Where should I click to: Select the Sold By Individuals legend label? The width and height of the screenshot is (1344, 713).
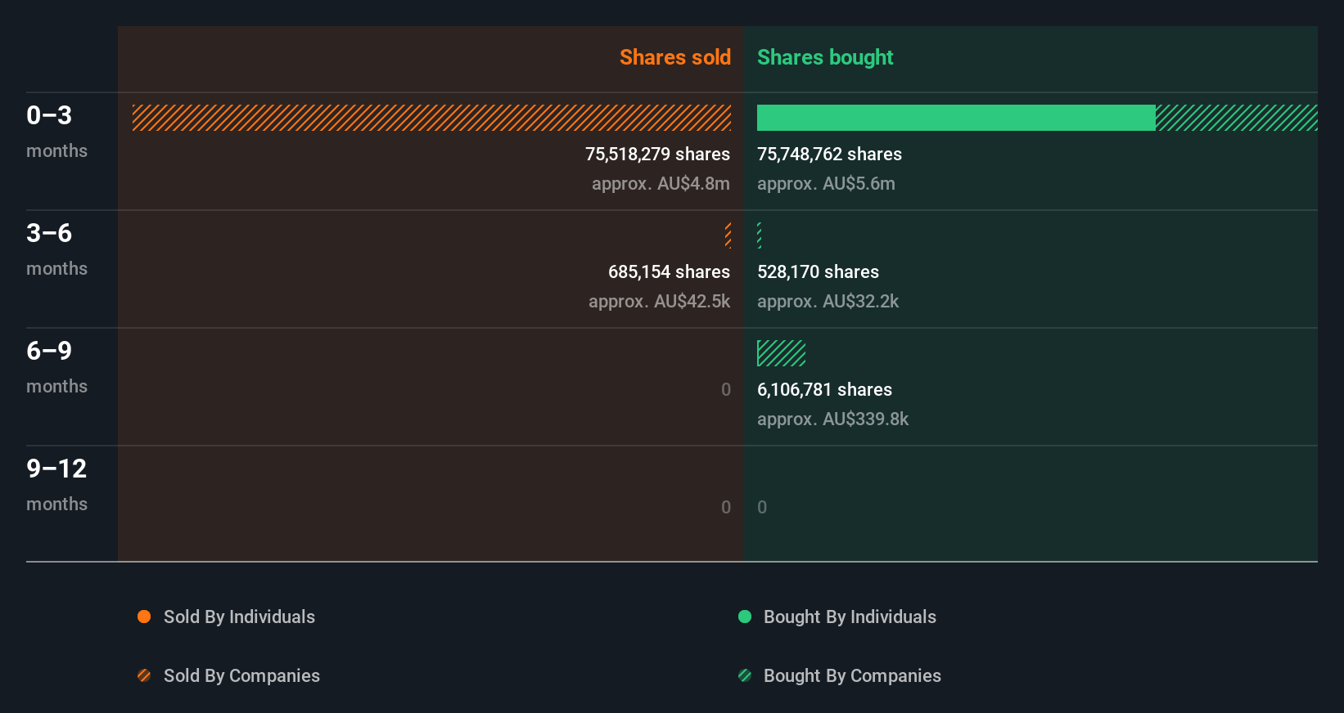pyautogui.click(x=239, y=617)
